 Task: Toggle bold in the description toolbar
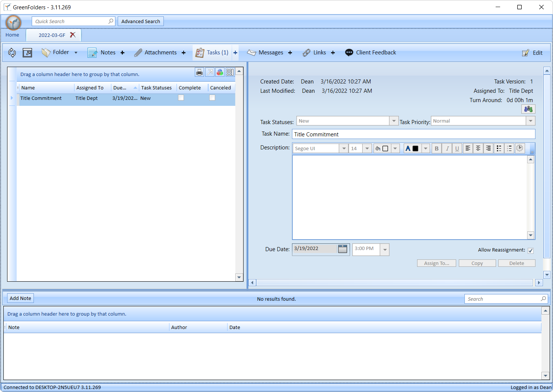pos(437,148)
